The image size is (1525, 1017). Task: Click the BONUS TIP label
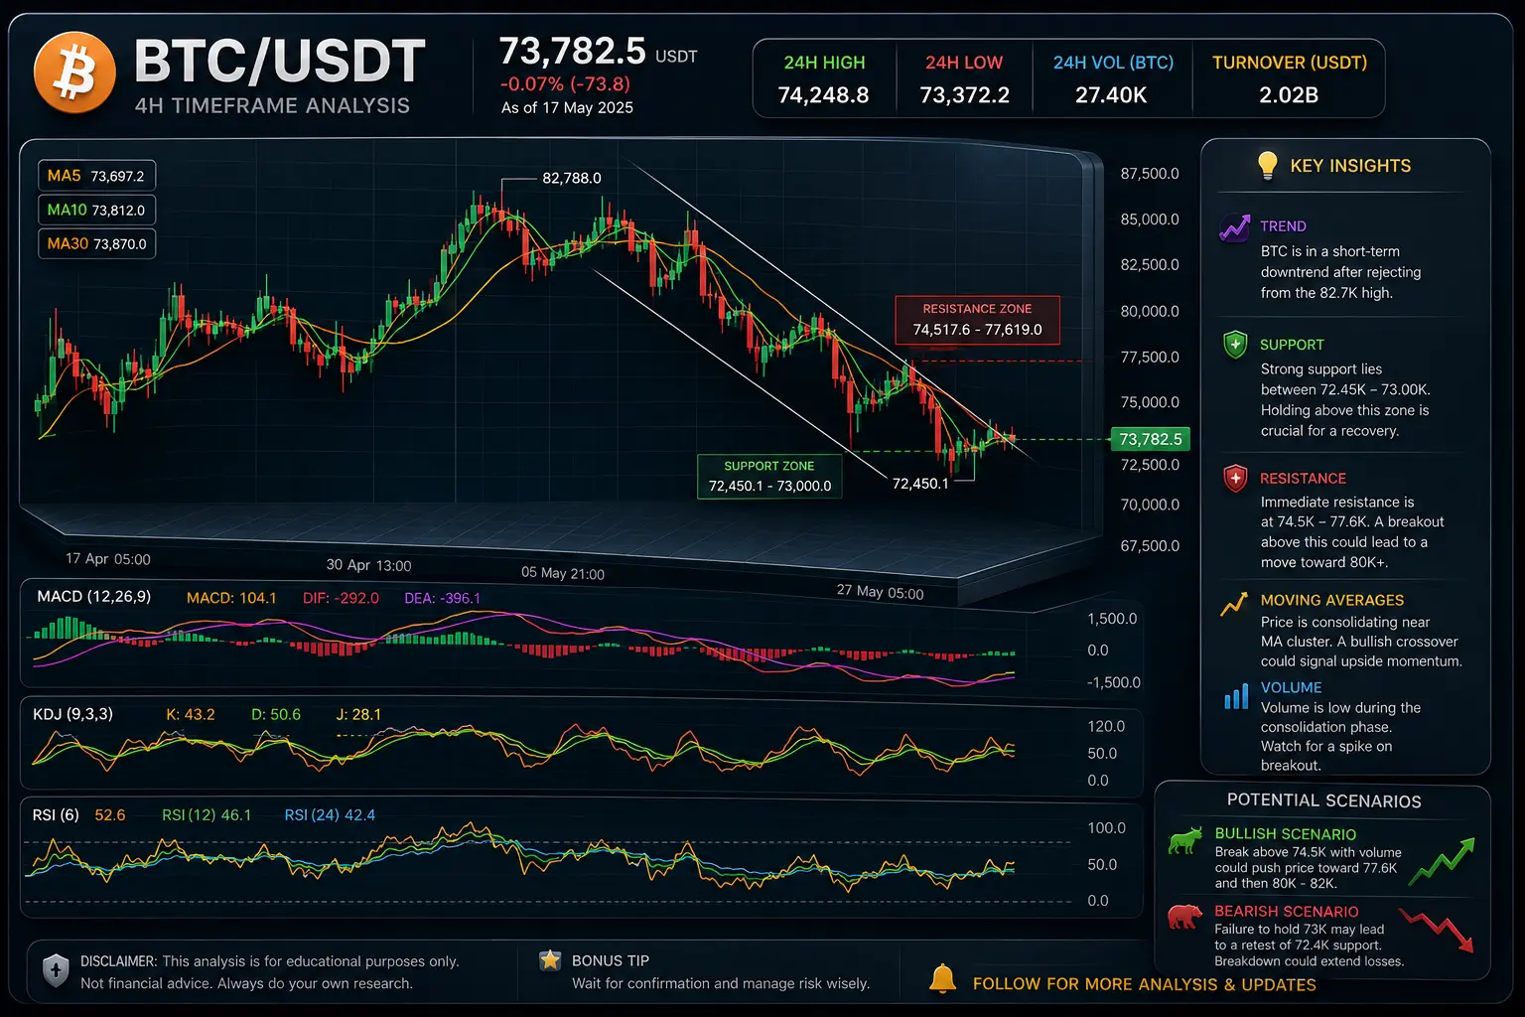(611, 960)
